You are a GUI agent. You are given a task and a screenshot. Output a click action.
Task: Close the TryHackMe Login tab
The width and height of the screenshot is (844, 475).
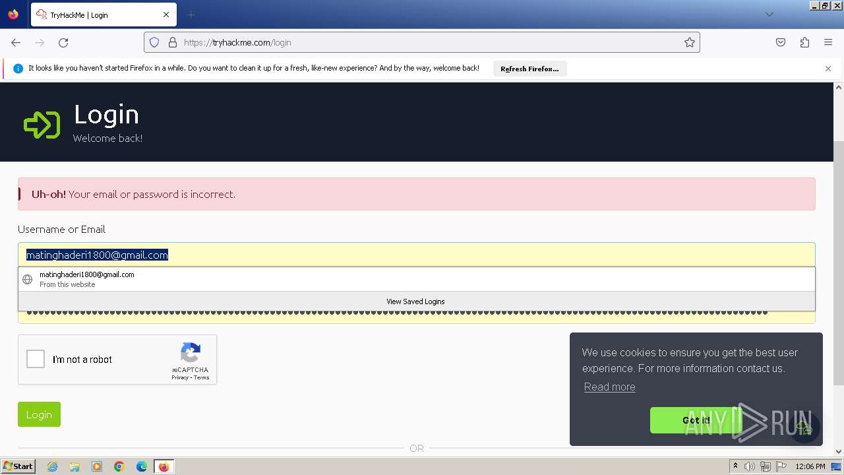click(166, 15)
